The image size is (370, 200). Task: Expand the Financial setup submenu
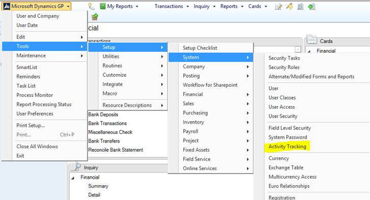pos(211,94)
